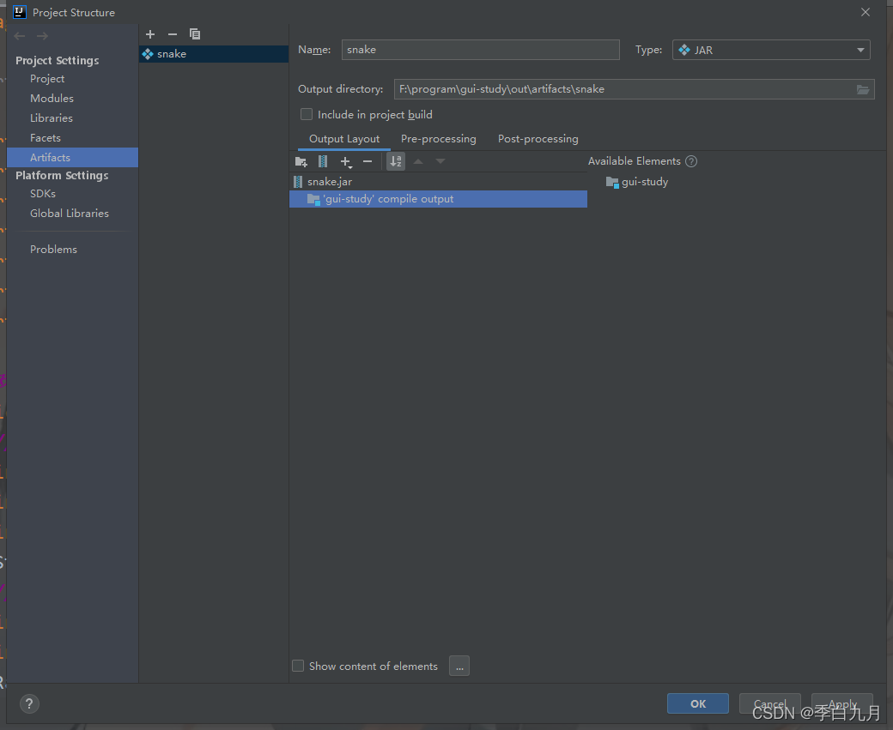Open help for Available Elements
The width and height of the screenshot is (893, 730).
[691, 161]
